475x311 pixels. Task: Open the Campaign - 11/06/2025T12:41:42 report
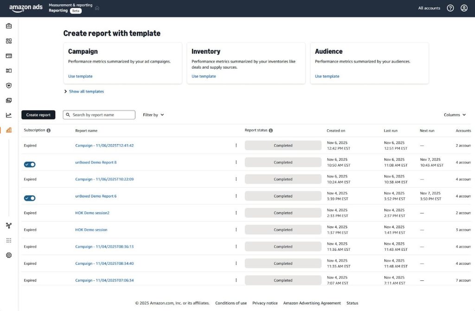point(104,146)
